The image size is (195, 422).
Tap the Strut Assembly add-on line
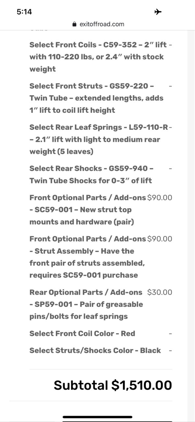click(x=87, y=257)
